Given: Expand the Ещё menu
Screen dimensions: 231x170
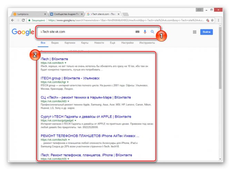Looking at the screenshot, I should point(112,43).
